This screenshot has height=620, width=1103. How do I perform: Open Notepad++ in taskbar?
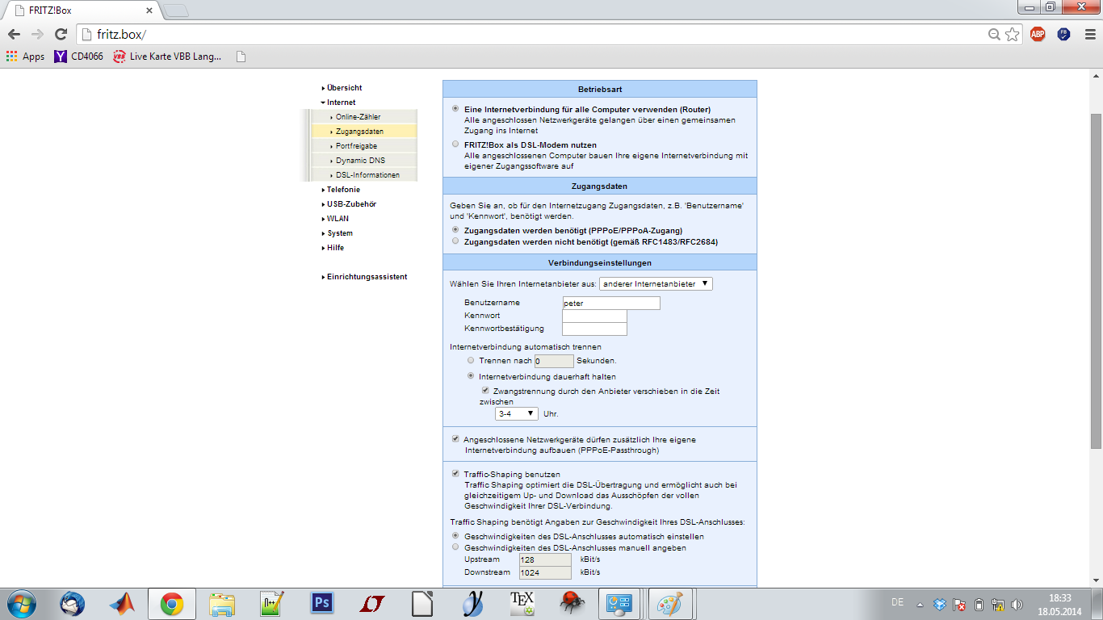[x=271, y=604]
